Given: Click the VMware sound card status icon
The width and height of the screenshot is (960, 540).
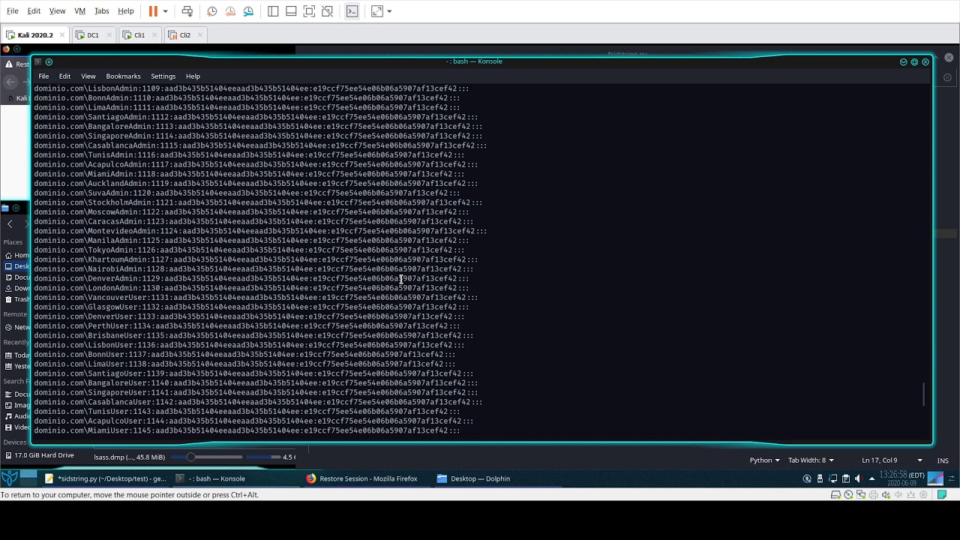Looking at the screenshot, I should (887, 495).
